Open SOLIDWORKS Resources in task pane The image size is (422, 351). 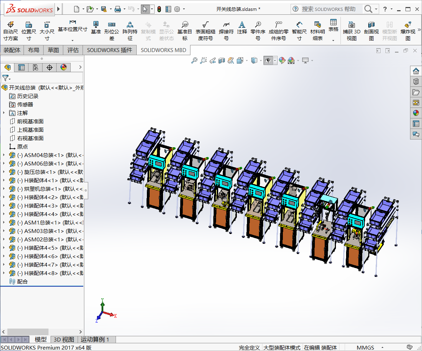416,71
